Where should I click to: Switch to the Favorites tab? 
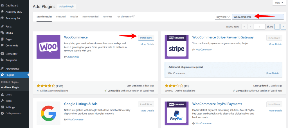pos(107,17)
